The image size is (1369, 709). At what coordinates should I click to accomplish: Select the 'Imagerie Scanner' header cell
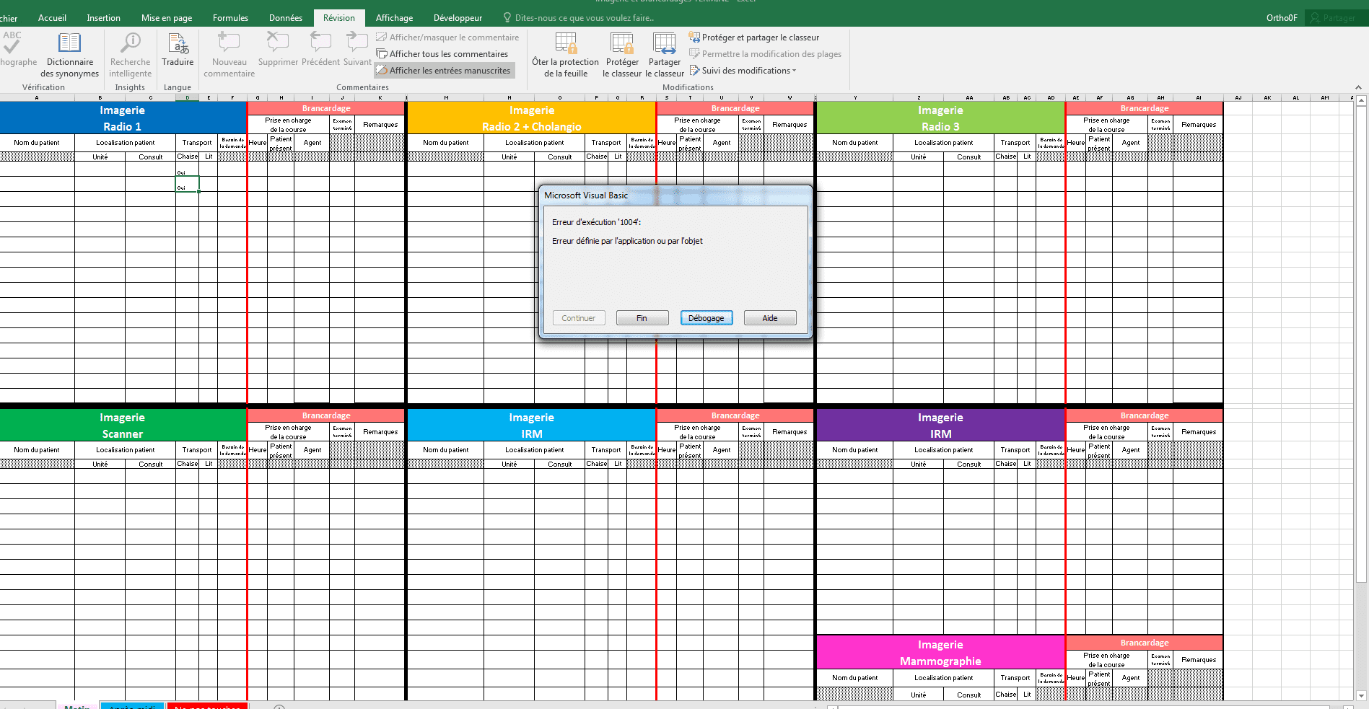point(123,426)
